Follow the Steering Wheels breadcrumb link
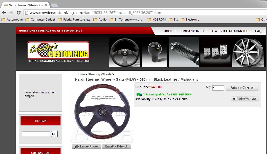 point(100,74)
